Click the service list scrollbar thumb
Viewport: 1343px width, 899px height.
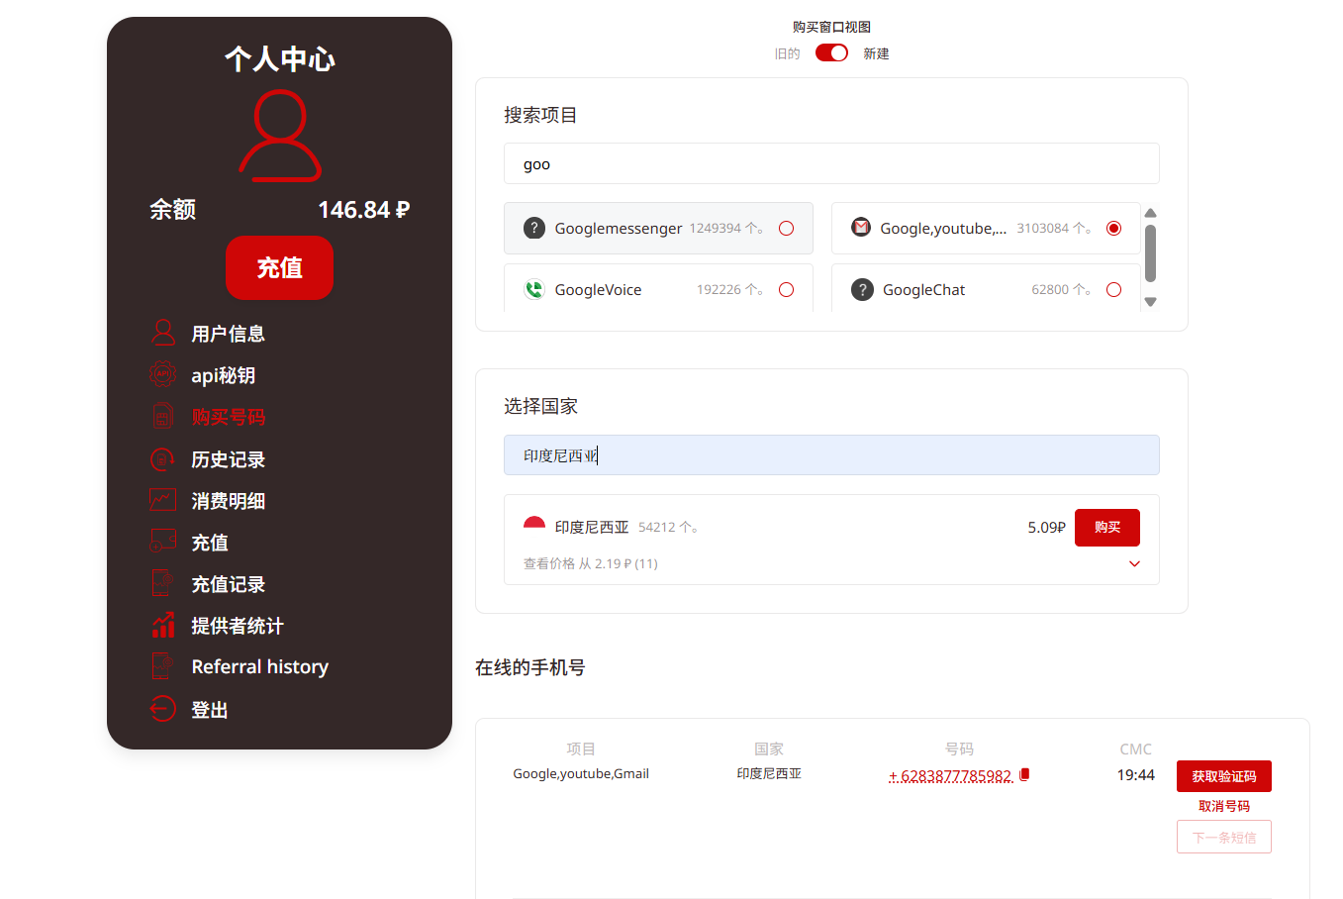1150,253
